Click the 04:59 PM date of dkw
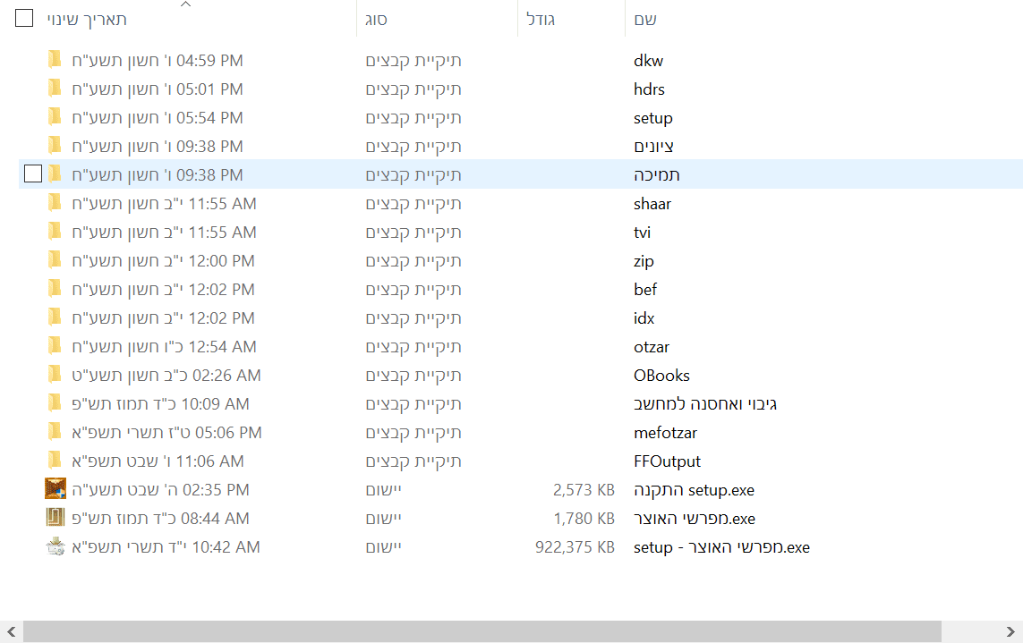This screenshot has width=1023, height=643. (x=158, y=61)
